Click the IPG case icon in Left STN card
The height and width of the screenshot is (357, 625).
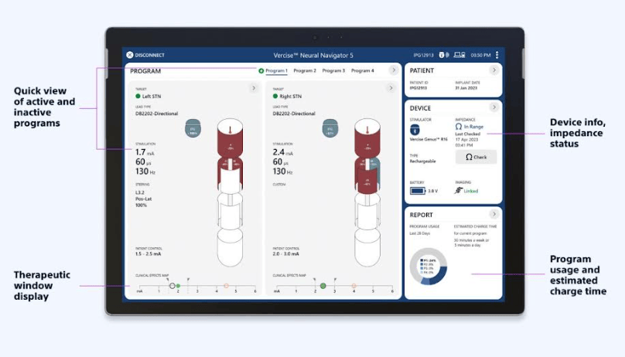coord(193,128)
